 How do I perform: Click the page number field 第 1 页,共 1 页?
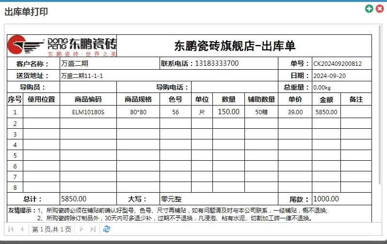pyautogui.click(x=51, y=229)
